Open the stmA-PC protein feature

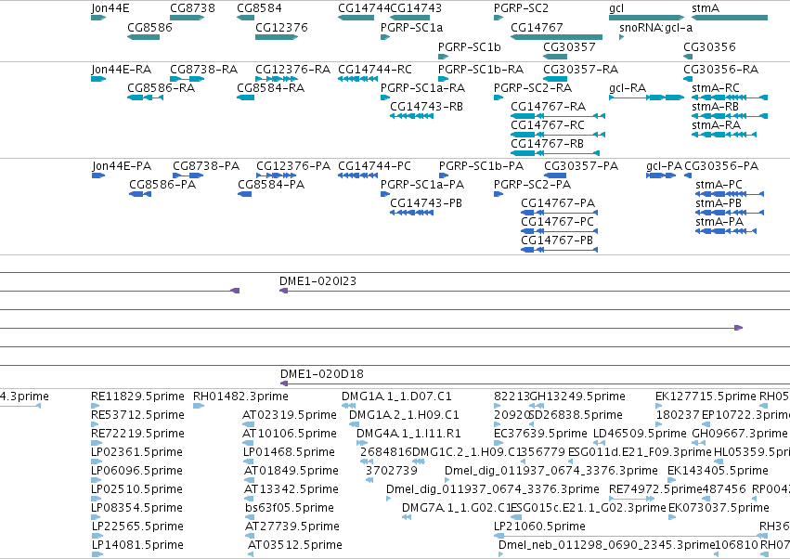(x=730, y=194)
